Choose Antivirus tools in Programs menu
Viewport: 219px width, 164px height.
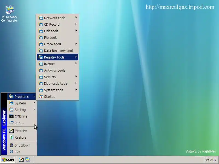coord(57,70)
